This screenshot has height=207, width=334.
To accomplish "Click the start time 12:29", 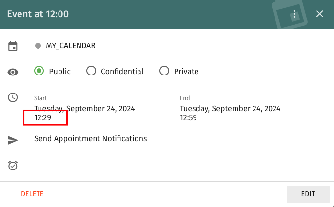I will [43, 117].
